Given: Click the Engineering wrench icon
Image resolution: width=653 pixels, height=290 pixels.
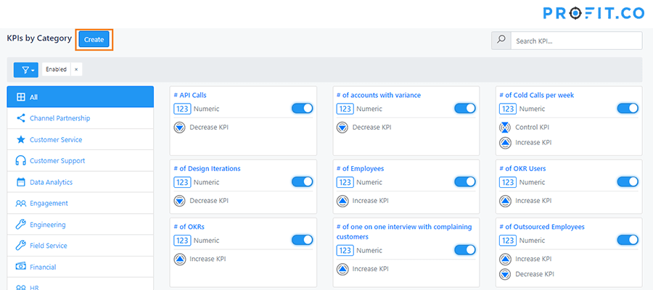Looking at the screenshot, I should [21, 225].
